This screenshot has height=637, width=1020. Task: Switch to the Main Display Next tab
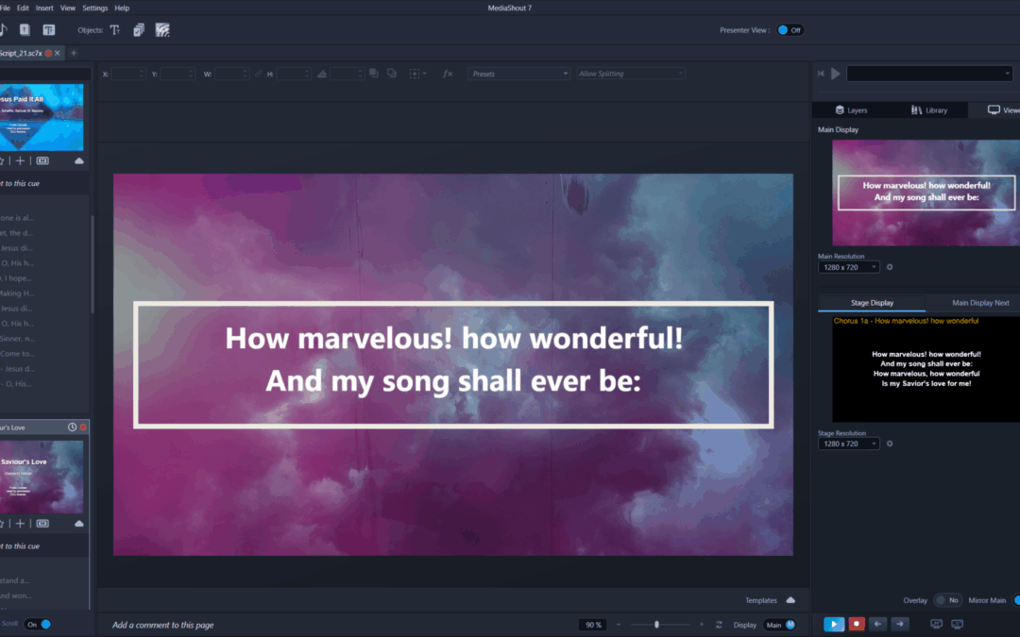coord(979,303)
